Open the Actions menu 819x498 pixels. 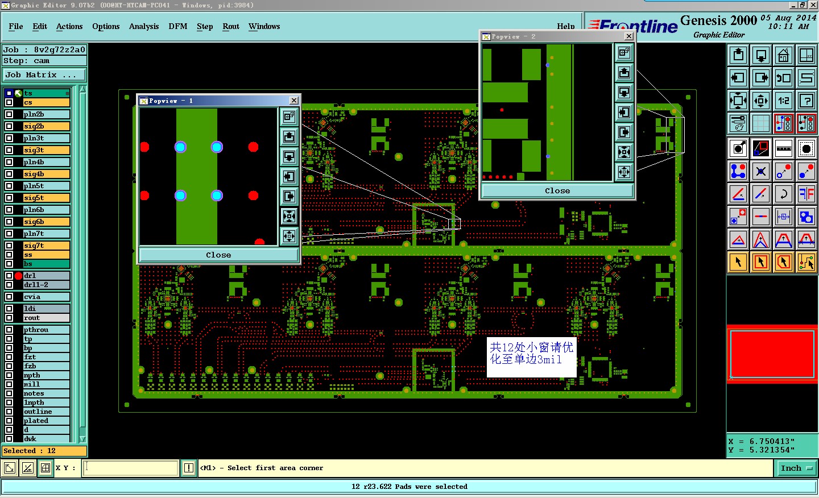(69, 26)
